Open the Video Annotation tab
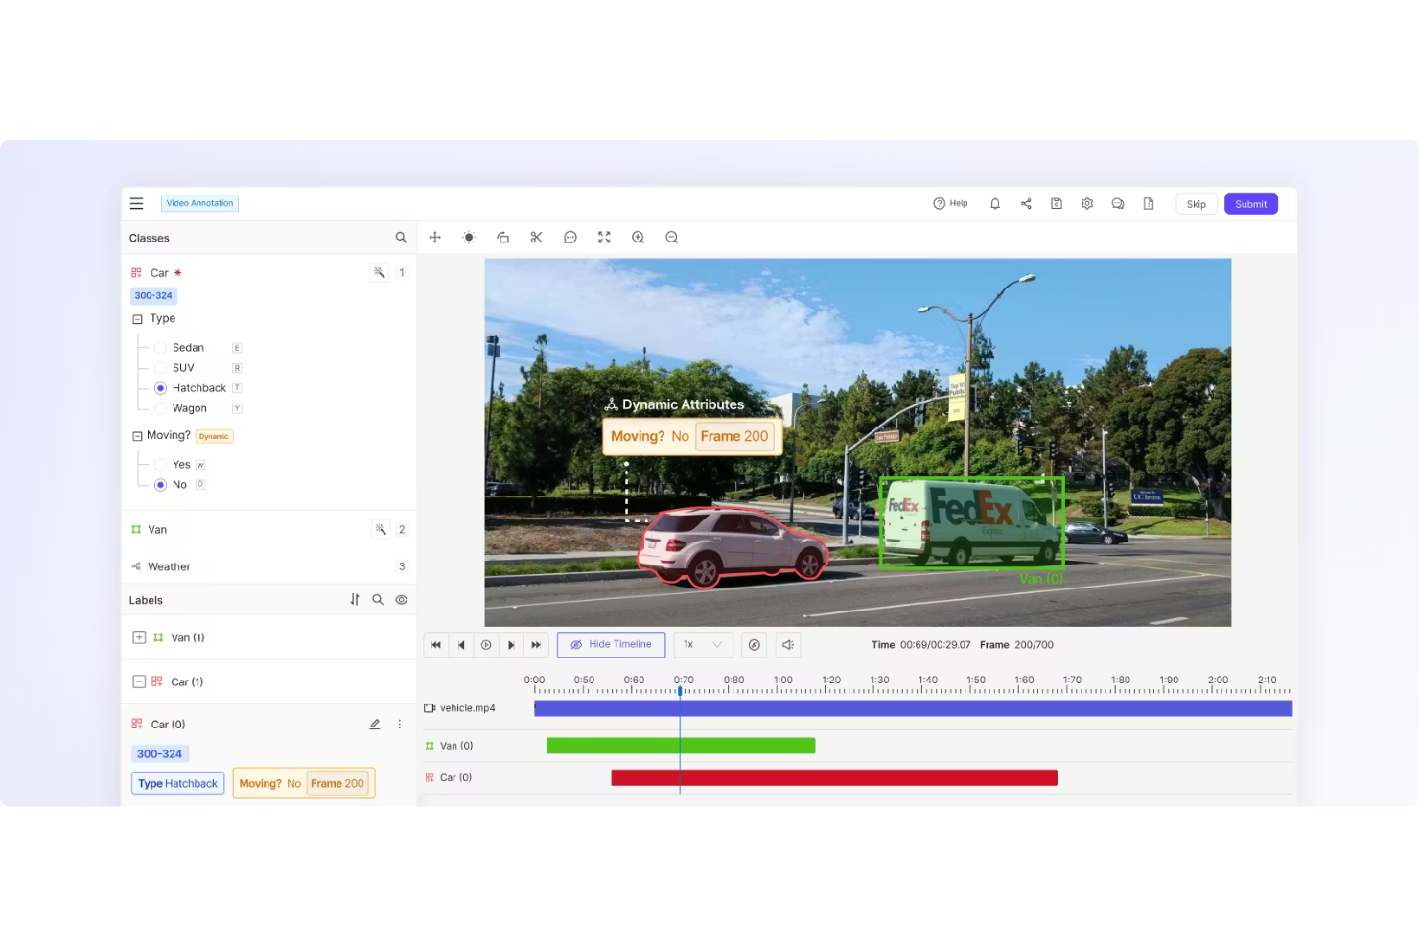The height and width of the screenshot is (946, 1419). point(199,203)
